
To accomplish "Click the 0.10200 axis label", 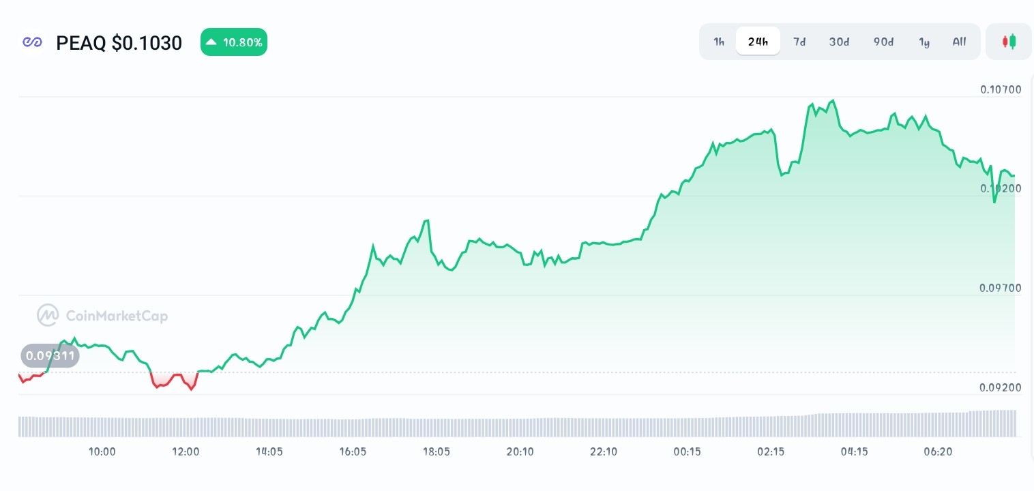I will tap(1001, 188).
